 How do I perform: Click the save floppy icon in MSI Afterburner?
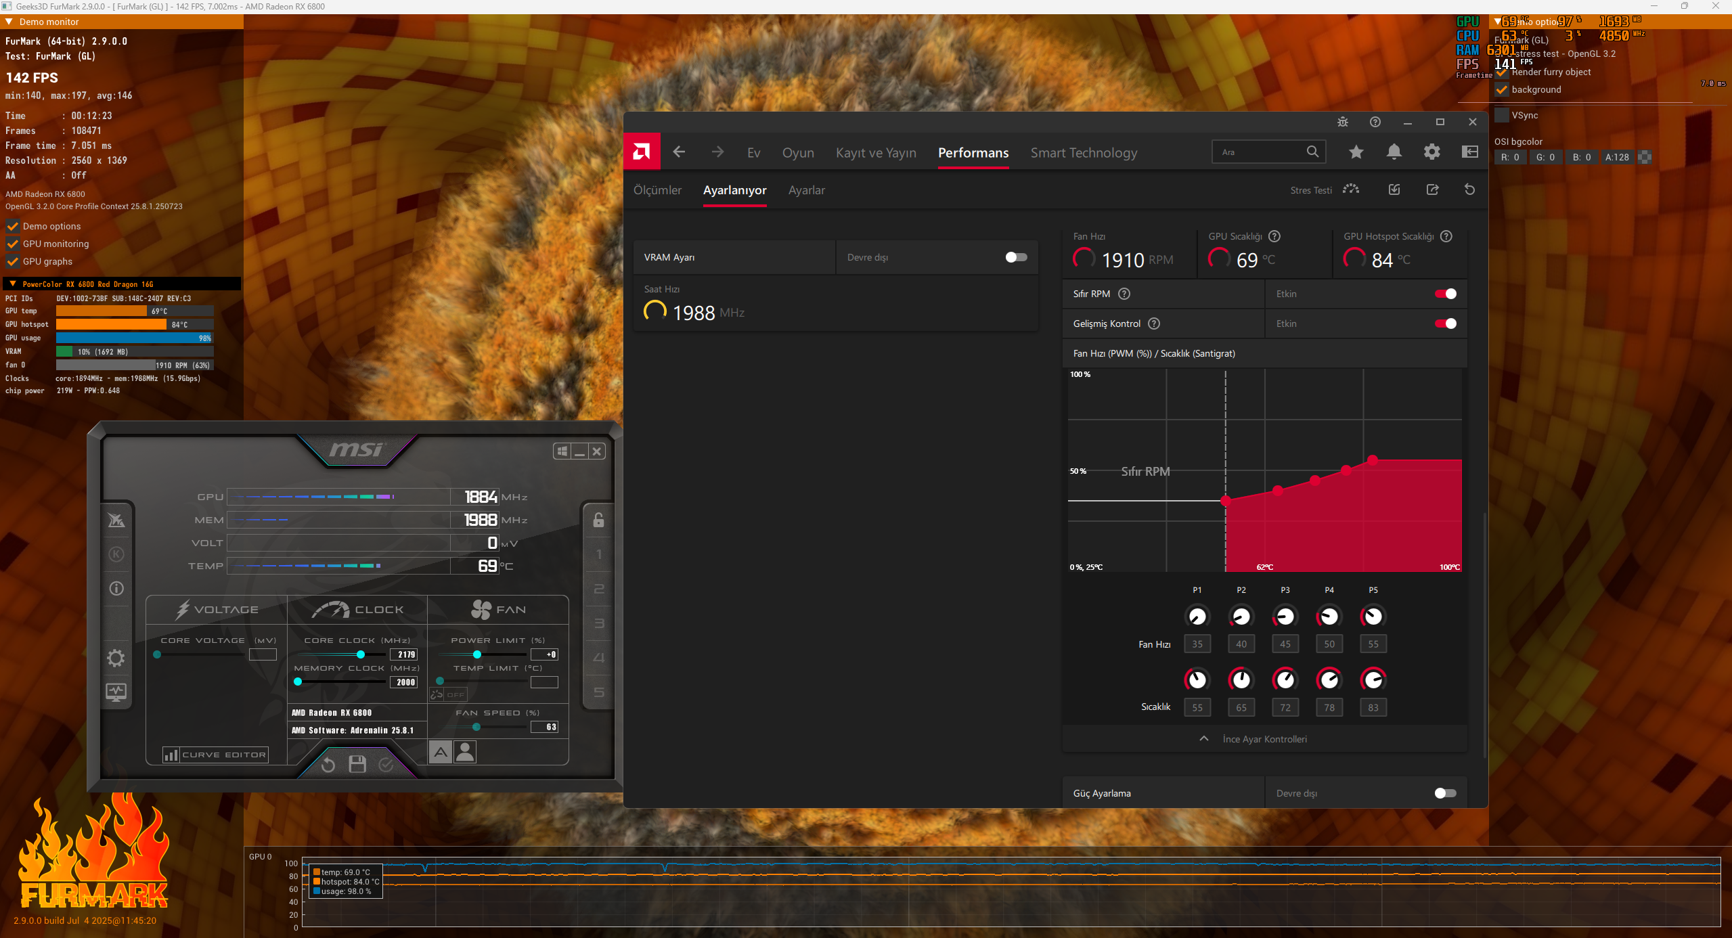357,764
